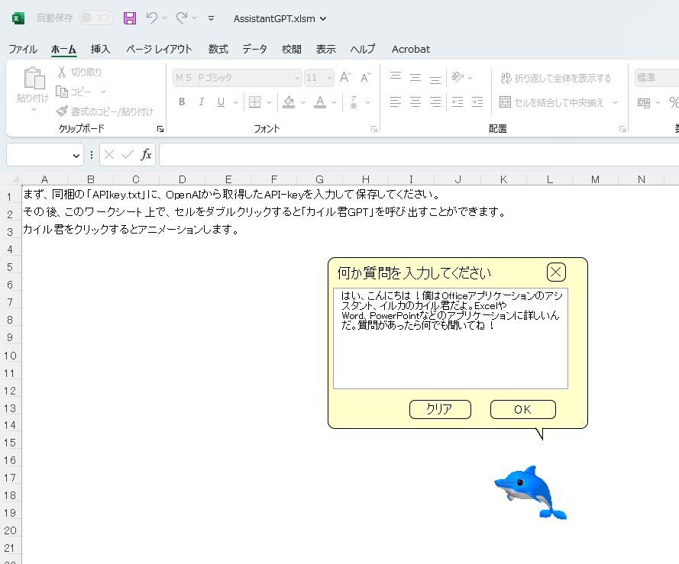Switch to the 挿入 ribbon tab

(100, 49)
